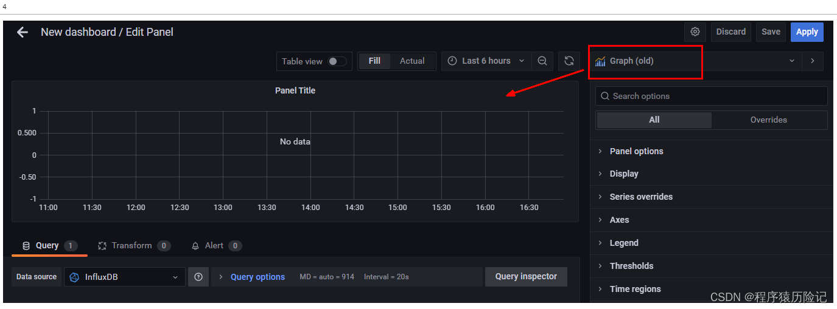Image resolution: width=837 pixels, height=309 pixels.
Task: Click the Discard button
Action: tap(730, 32)
